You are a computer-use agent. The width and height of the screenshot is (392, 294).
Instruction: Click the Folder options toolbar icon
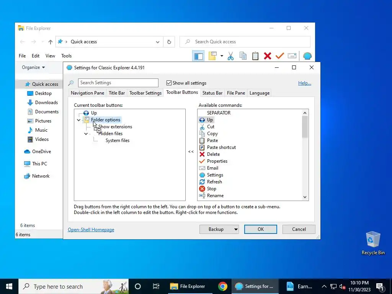coord(212,56)
